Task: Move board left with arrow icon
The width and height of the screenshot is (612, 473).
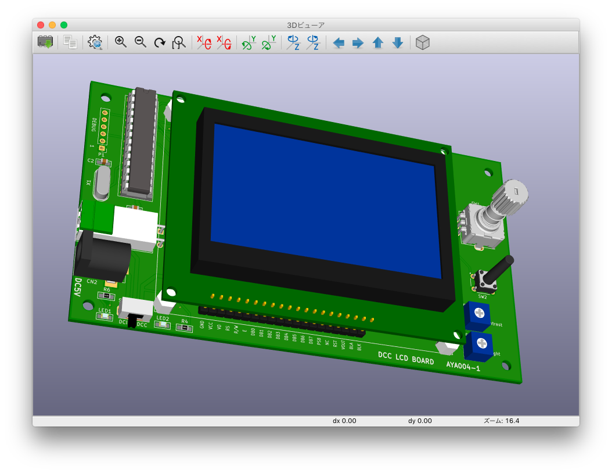Action: pyautogui.click(x=339, y=42)
